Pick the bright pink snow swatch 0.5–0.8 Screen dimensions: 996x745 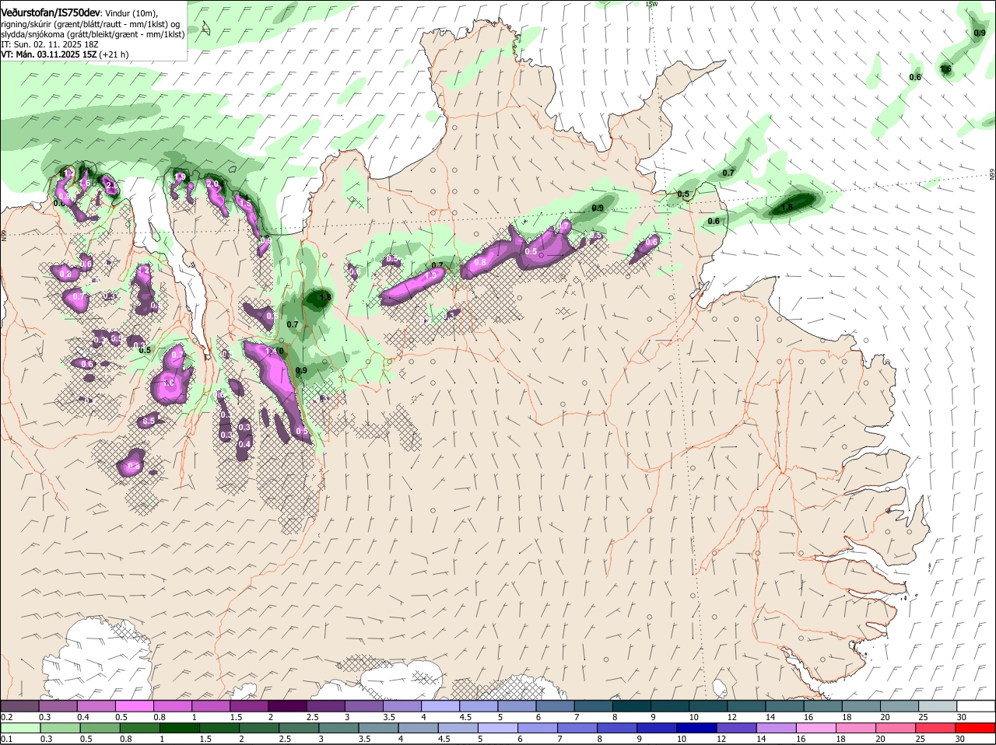[135, 706]
